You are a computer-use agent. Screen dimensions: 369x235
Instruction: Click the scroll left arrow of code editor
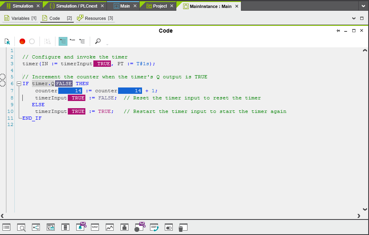click(2, 216)
